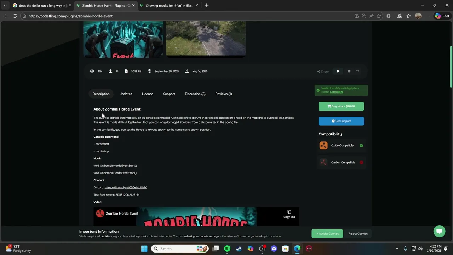The height and width of the screenshot is (255, 453).
Task: Open the browser extensions puzzle icon
Action: (389, 16)
